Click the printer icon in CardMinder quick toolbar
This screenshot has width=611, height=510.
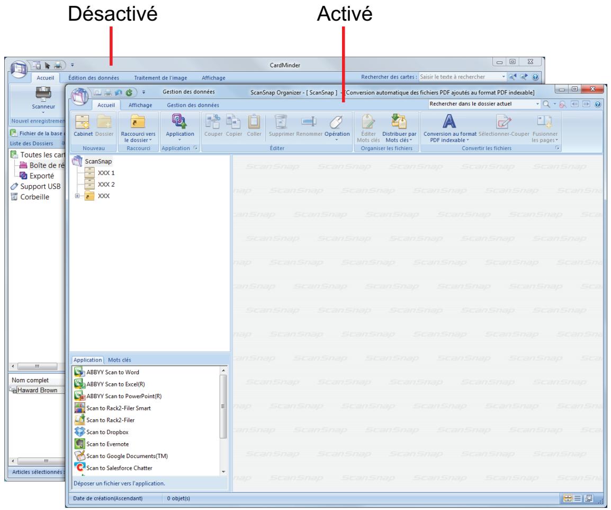click(58, 65)
